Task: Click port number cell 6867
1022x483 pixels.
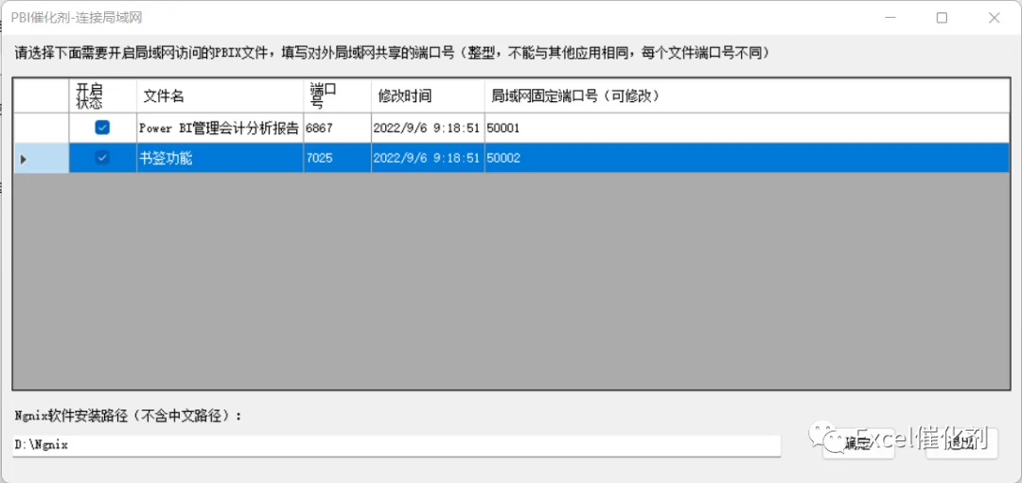Action: tap(337, 129)
